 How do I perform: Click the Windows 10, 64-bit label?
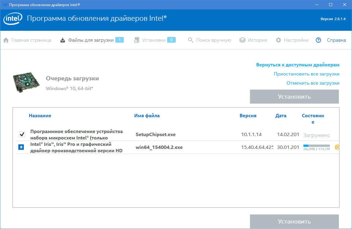(x=69, y=89)
